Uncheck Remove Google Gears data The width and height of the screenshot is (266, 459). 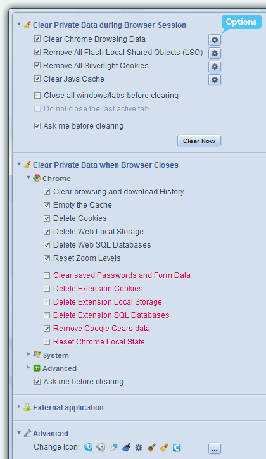tap(47, 329)
